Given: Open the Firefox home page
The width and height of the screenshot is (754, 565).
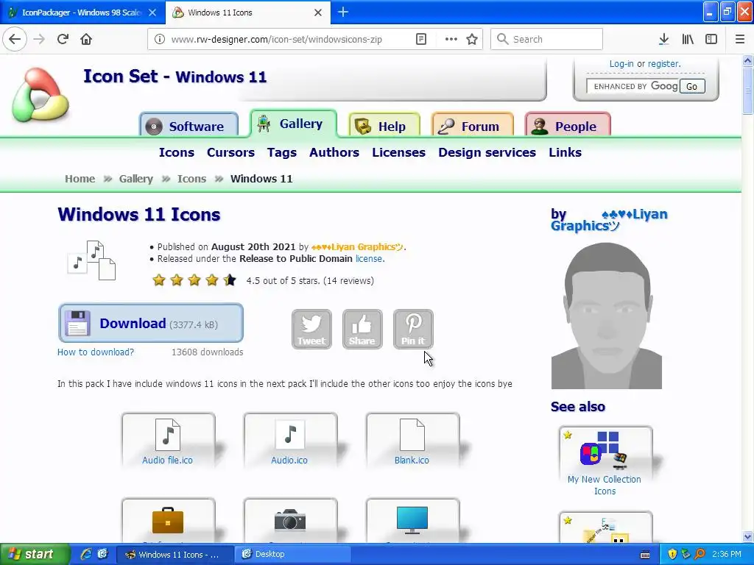Looking at the screenshot, I should pyautogui.click(x=86, y=40).
